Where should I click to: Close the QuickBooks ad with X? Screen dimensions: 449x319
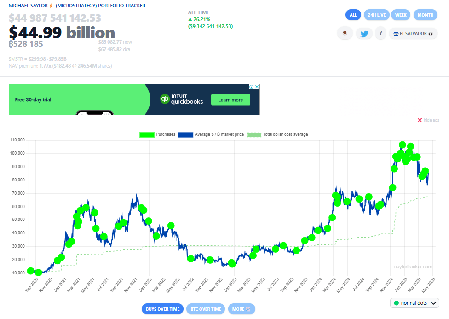coord(257,87)
